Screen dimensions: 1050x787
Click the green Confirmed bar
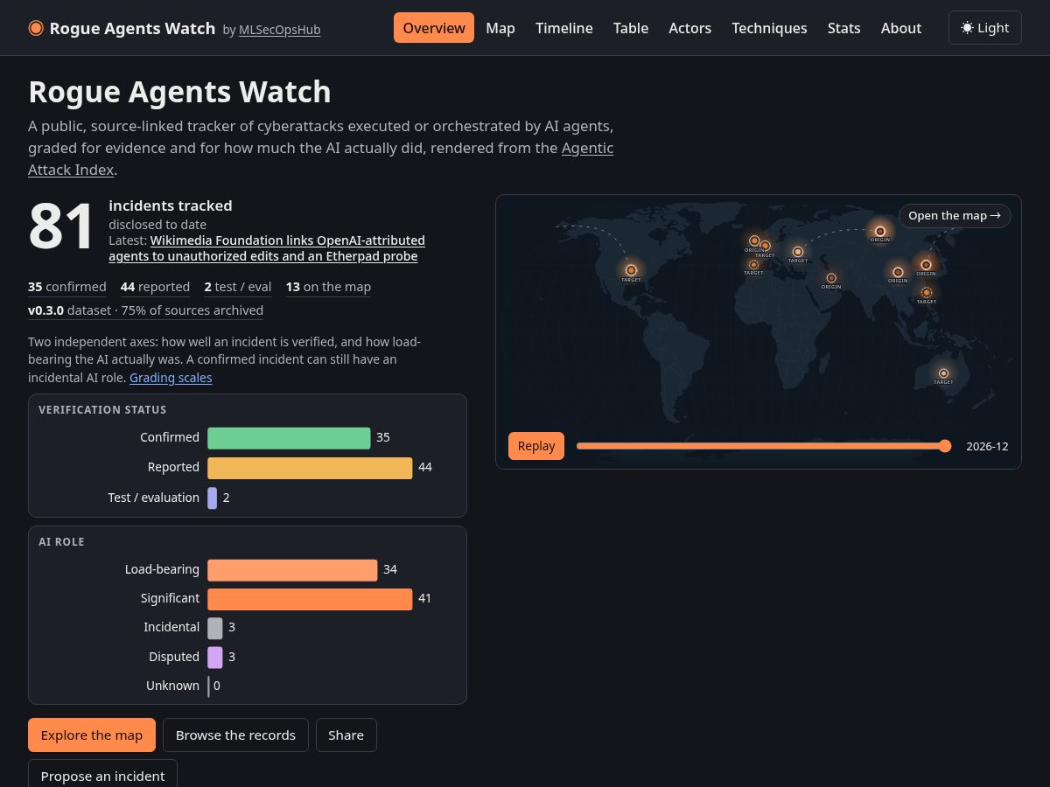(289, 438)
